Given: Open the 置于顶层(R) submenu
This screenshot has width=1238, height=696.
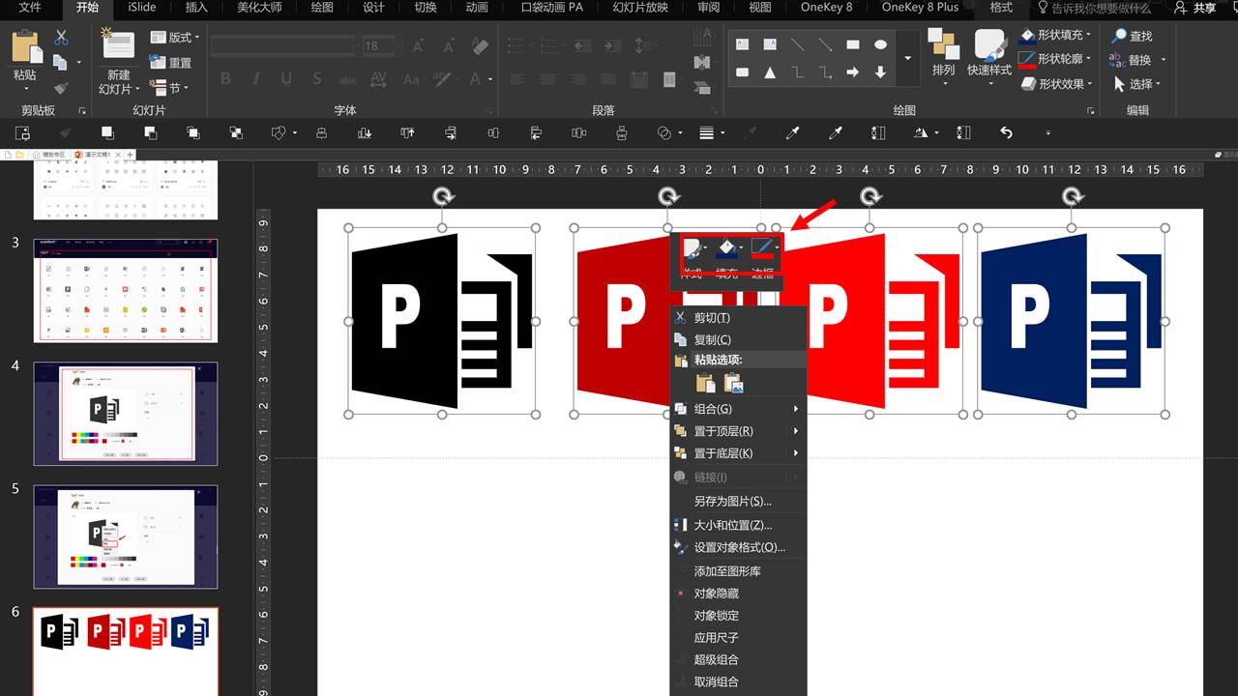Looking at the screenshot, I should point(738,431).
